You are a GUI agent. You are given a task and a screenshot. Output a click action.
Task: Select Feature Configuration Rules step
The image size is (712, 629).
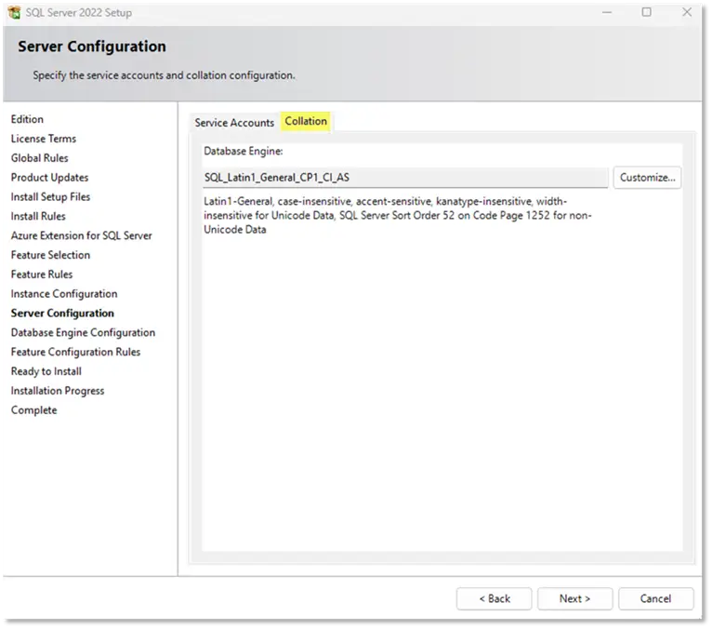pyautogui.click(x=75, y=353)
